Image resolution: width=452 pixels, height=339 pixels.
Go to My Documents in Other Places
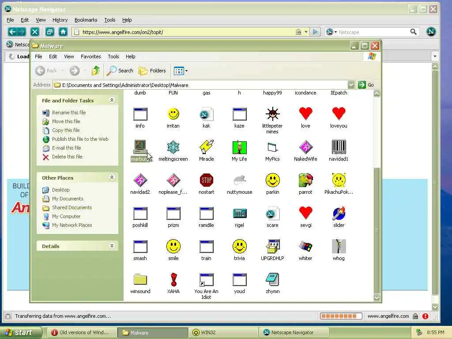(x=68, y=199)
